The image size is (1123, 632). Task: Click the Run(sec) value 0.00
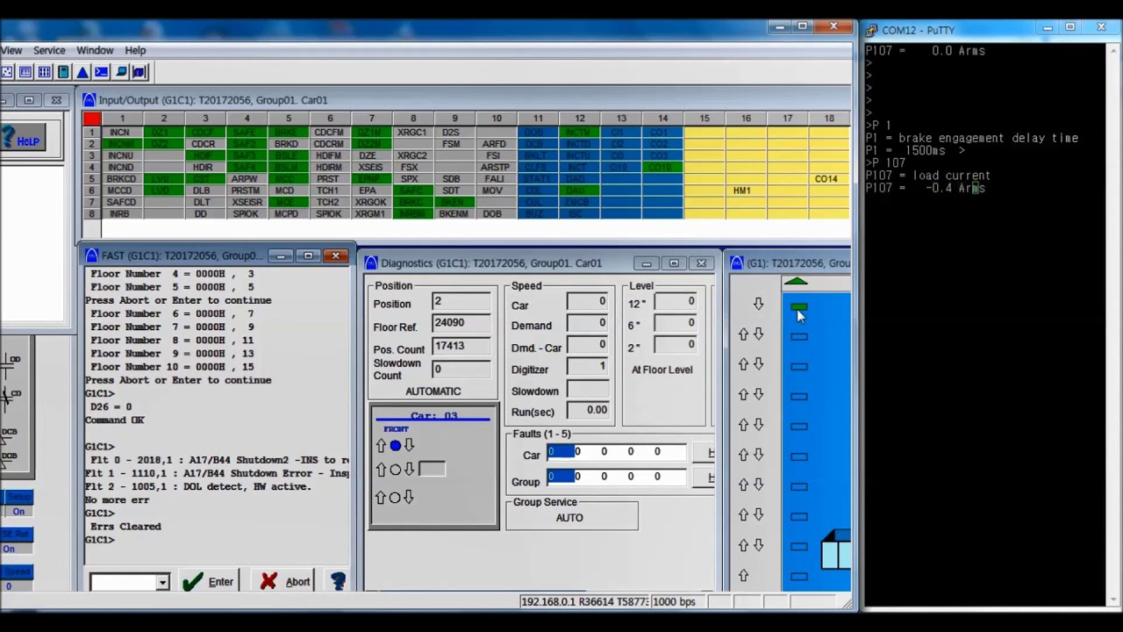[x=587, y=411]
